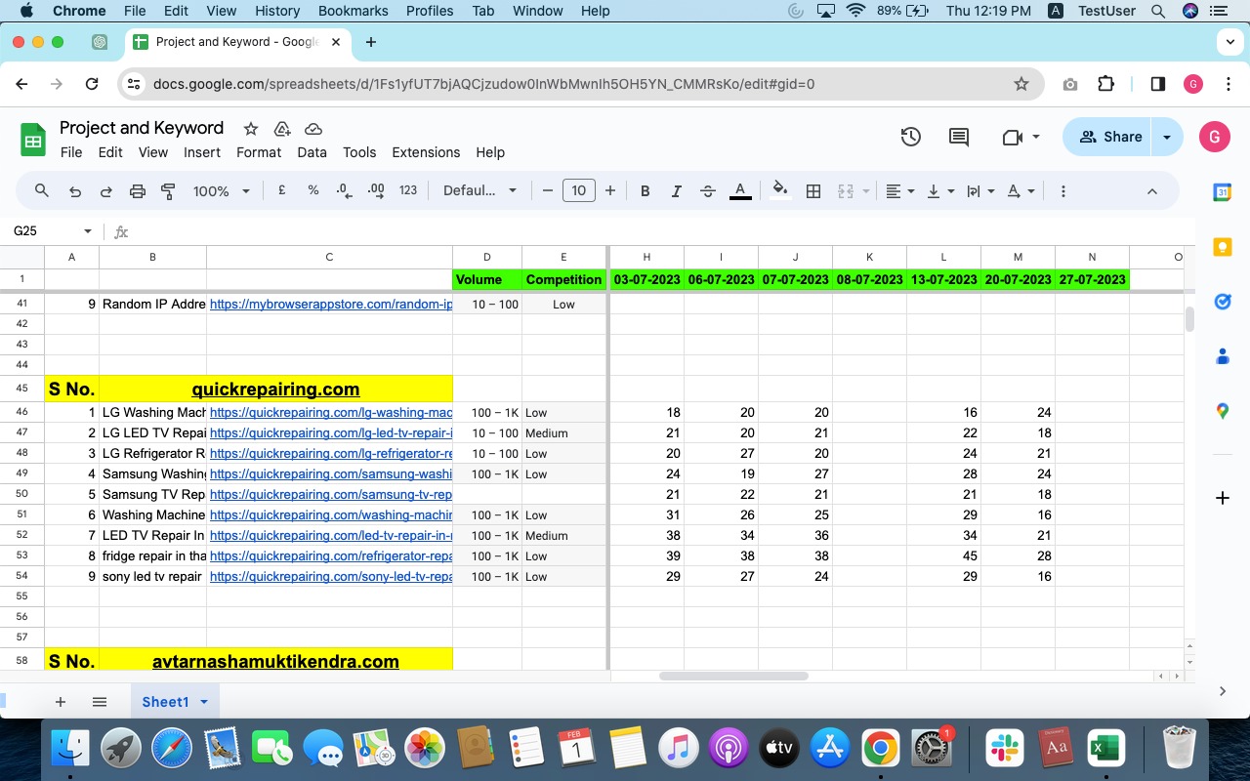Viewport: 1250px width, 781px height.
Task: Expand the font family dropdown
Action: point(479,191)
